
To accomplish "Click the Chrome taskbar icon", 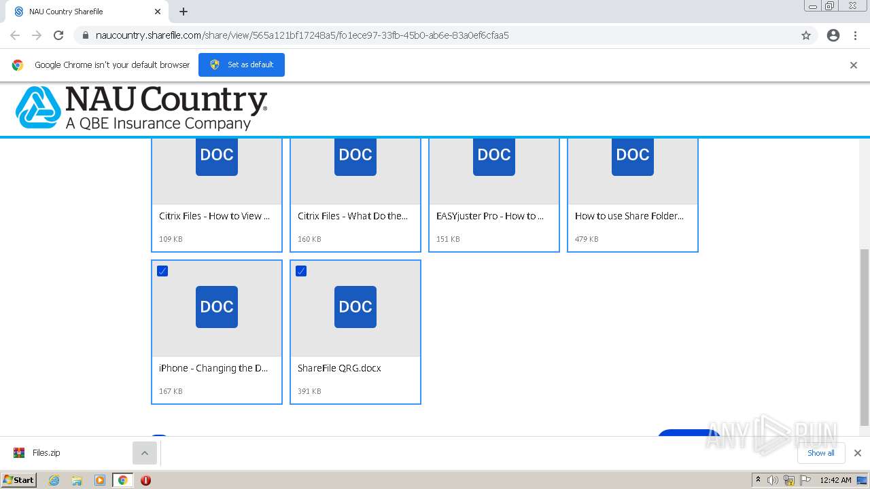I will click(x=123, y=480).
